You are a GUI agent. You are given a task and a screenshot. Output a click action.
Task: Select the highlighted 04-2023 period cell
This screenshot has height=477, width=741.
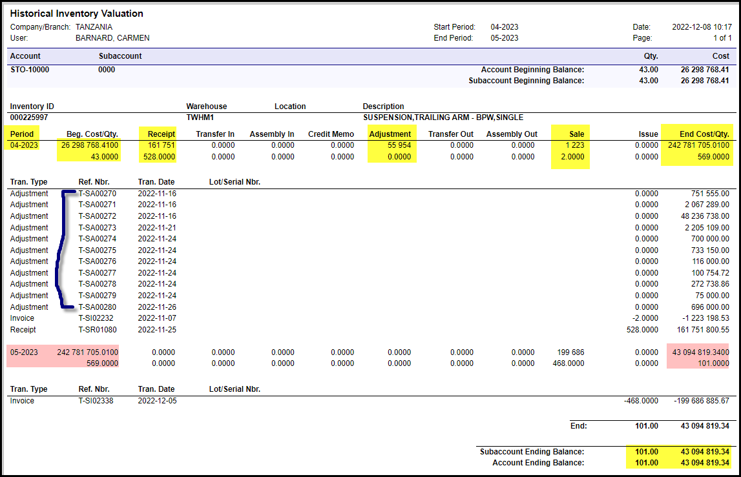(x=24, y=145)
